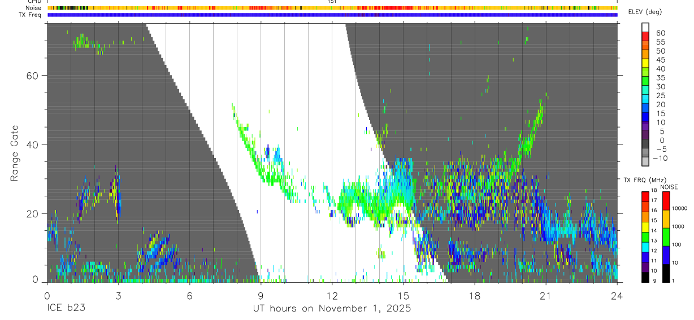Click the 50 label on ELEV colorbar
The image size is (694, 320).
(x=661, y=51)
